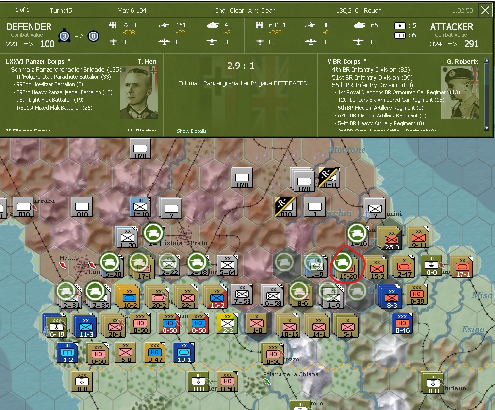Screen dimensions: 495x410
Task: Select 590th Heavy Panzerjaeger Battalion row
Action: (x=63, y=92)
